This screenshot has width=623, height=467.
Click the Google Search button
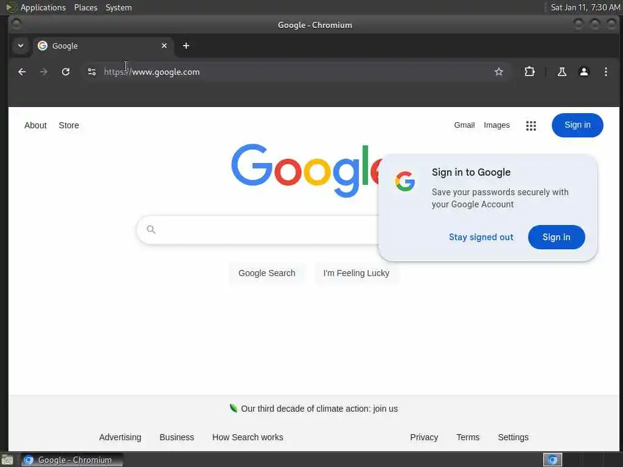pyautogui.click(x=266, y=273)
